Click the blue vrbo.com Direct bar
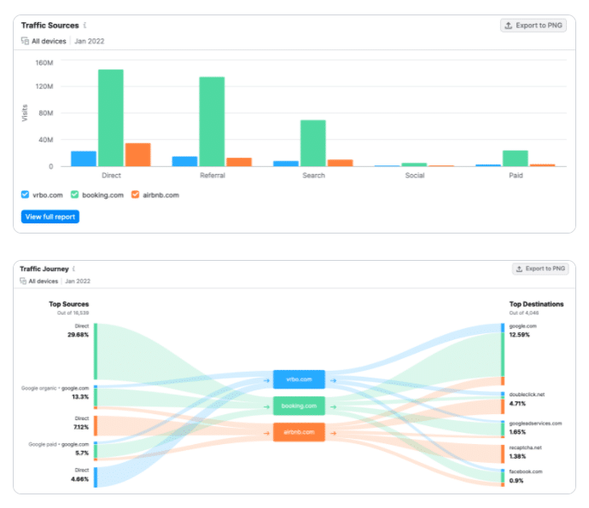589x508 pixels. pos(84,159)
